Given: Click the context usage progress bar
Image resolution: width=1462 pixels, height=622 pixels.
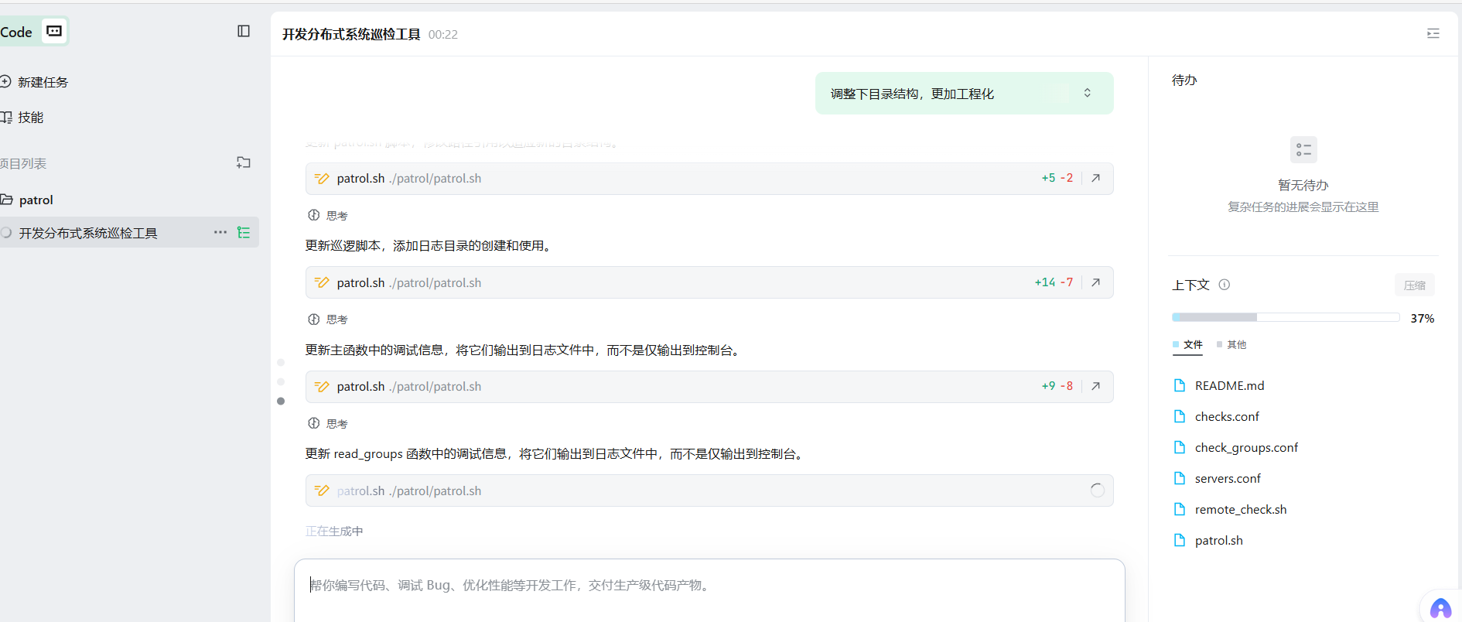Looking at the screenshot, I should click(1285, 318).
